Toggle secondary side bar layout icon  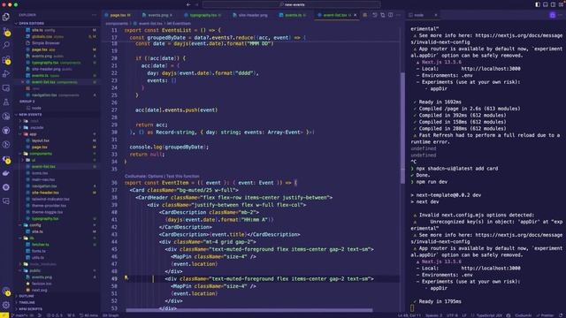pyautogui.click(x=553, y=4)
